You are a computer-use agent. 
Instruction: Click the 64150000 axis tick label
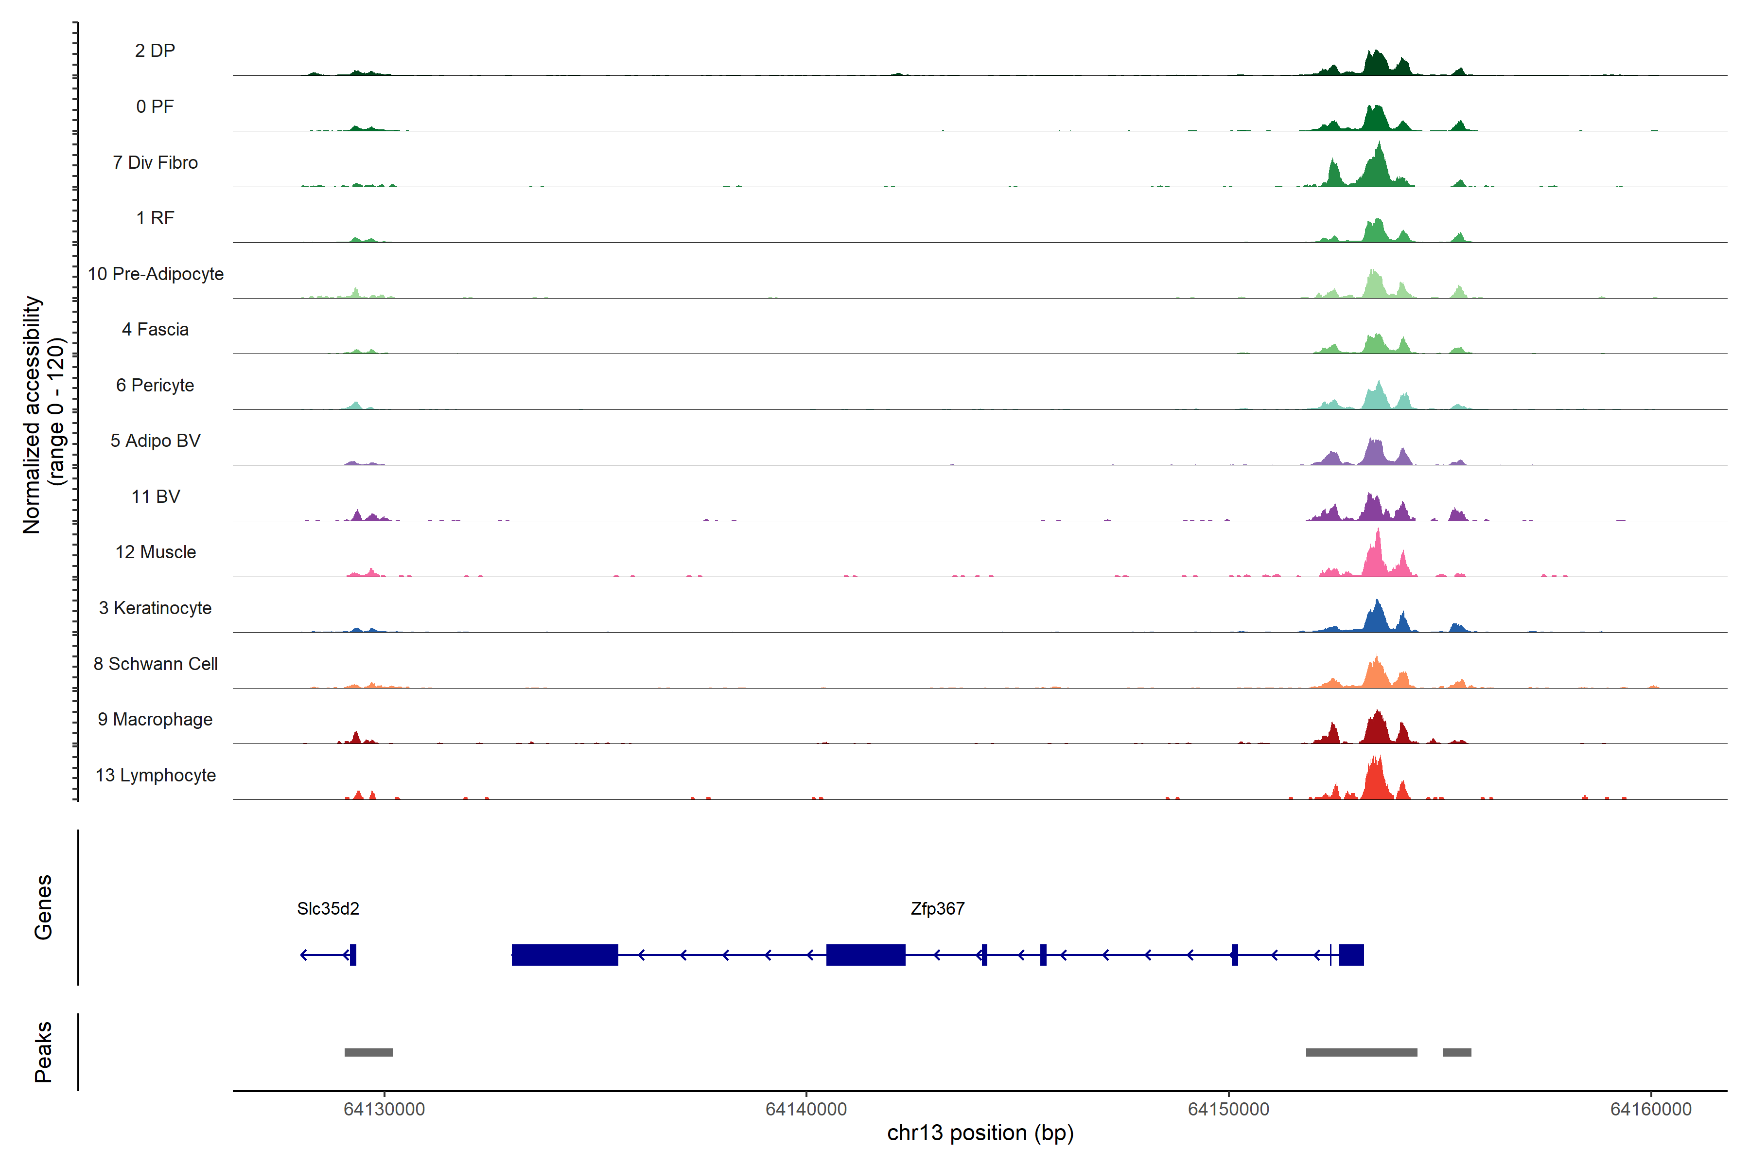coord(1228,1109)
